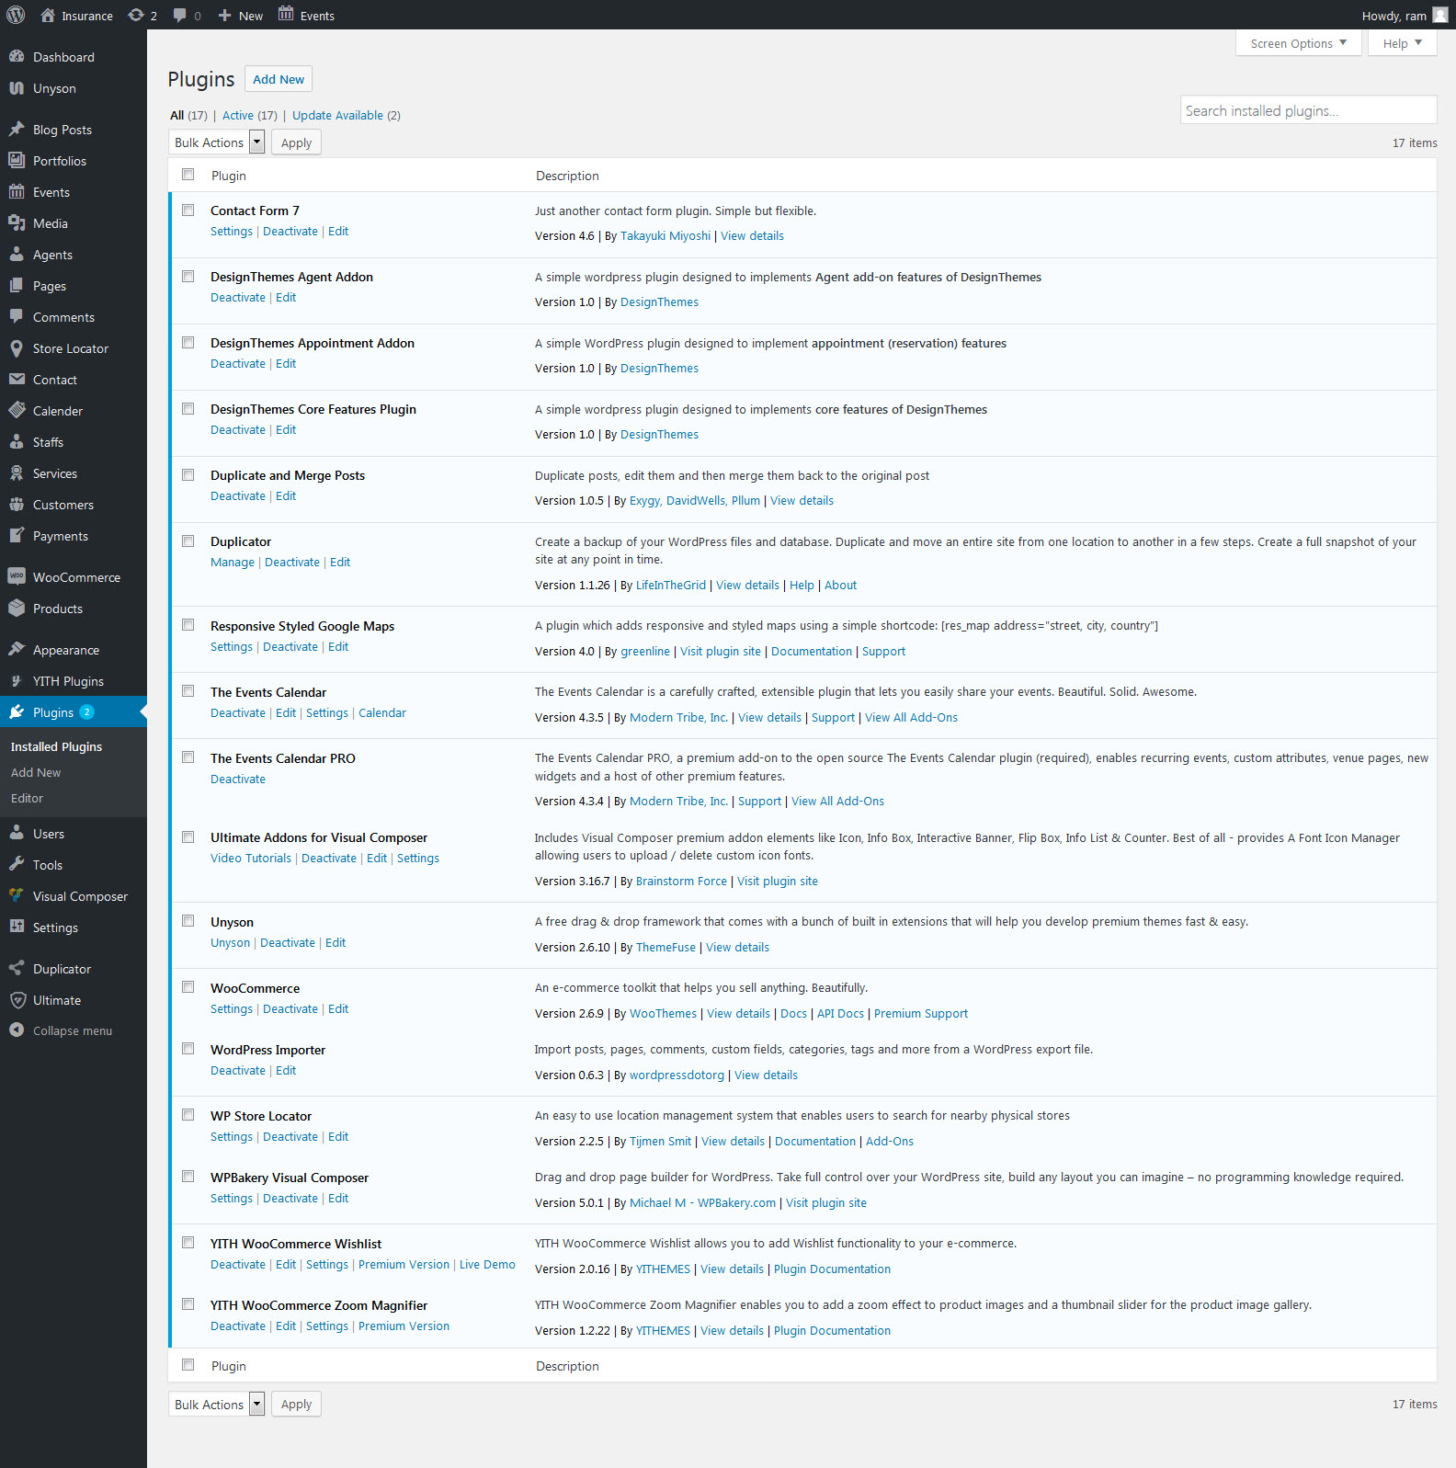The image size is (1456, 1468).
Task: Click the Collapse menu arrow icon
Action: point(17,1030)
